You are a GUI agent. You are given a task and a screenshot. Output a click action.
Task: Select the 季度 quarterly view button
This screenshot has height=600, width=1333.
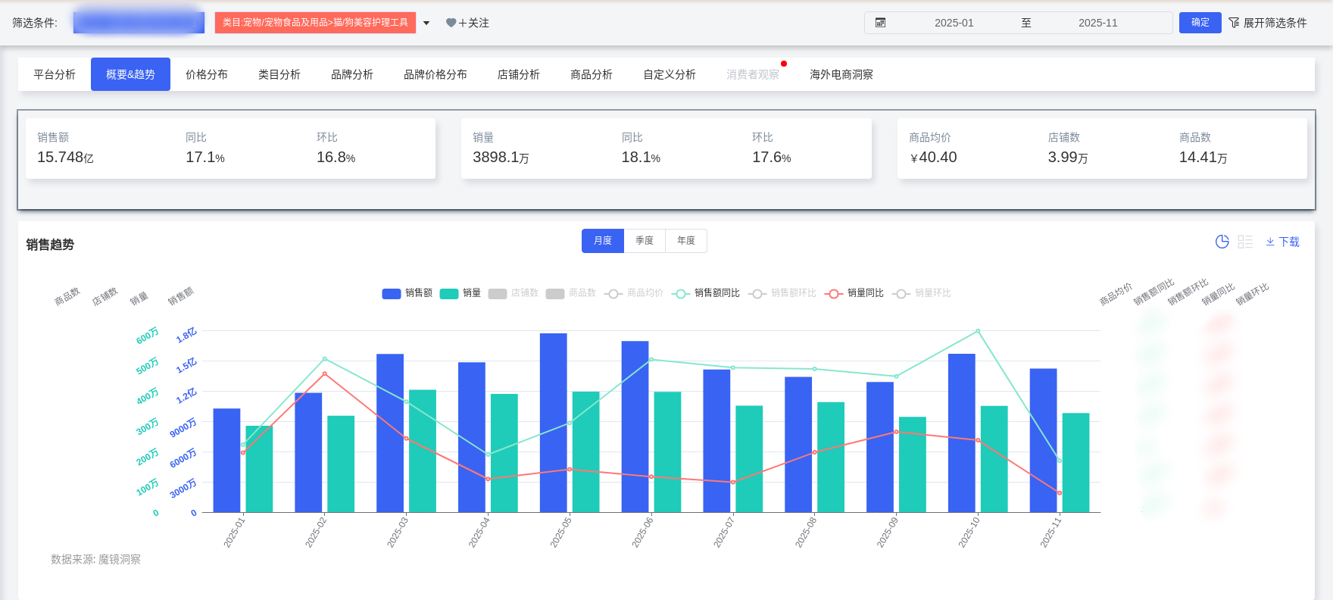pyautogui.click(x=645, y=241)
